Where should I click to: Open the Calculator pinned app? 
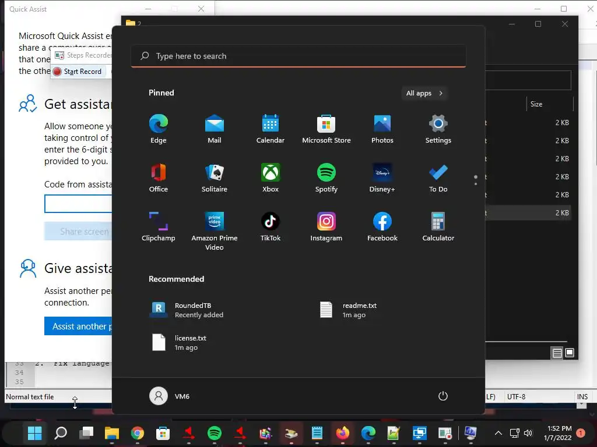[438, 227]
